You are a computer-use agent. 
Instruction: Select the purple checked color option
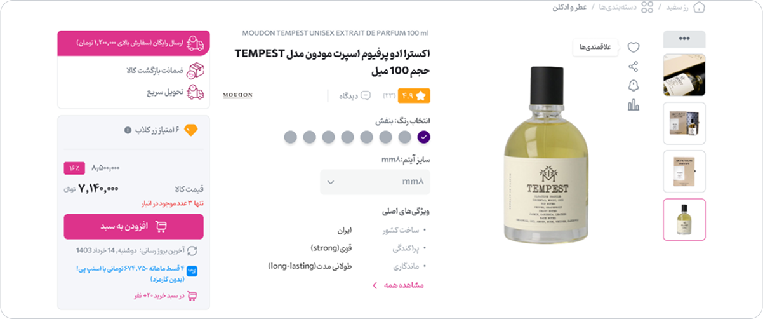(x=424, y=137)
